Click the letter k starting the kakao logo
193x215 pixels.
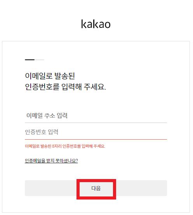83,24
